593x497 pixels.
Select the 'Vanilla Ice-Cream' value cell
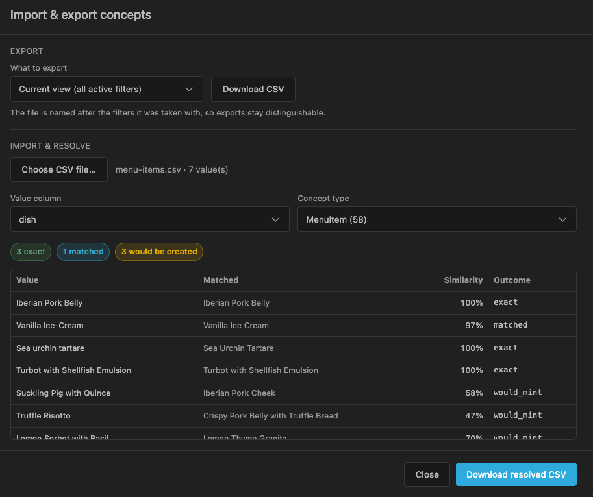click(50, 326)
